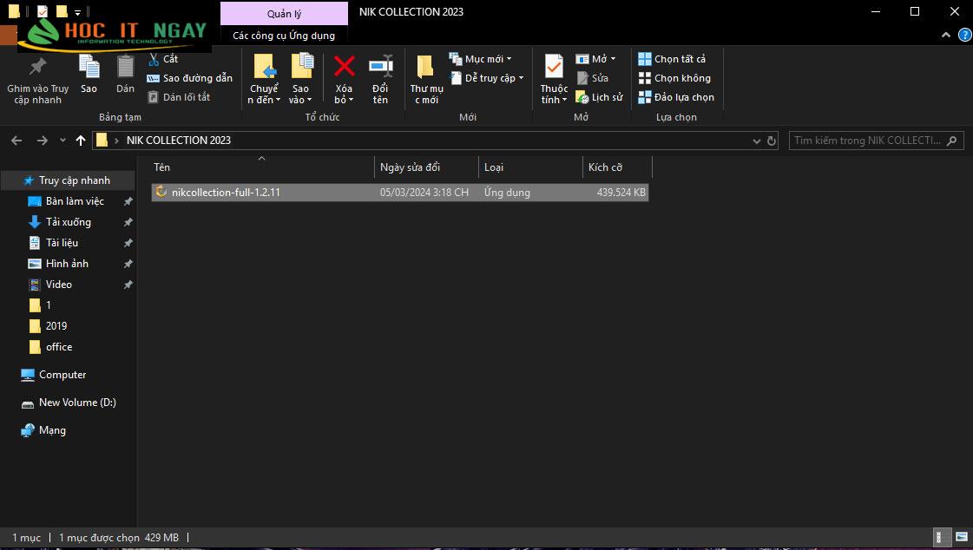Viewport: 973px width, 550px height.
Task: Click the red Xóa bỏ (delete) icon
Action: tap(345, 66)
